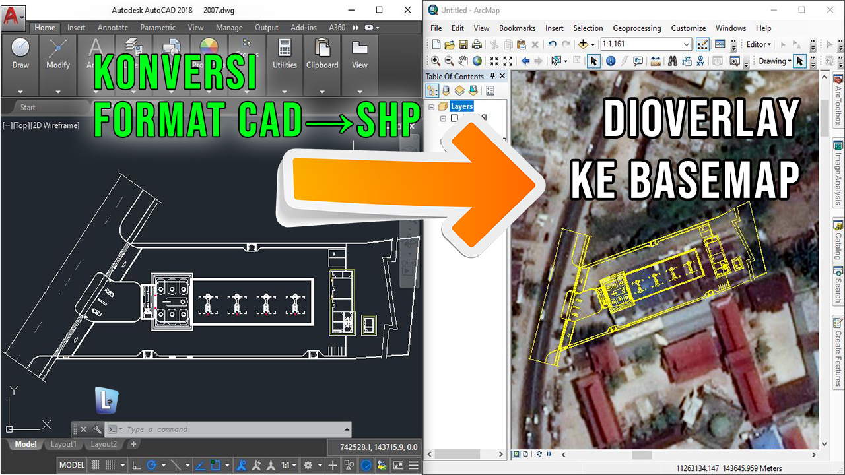The image size is (845, 475).
Task: Select ArcMap Identify tool
Action: click(x=611, y=61)
